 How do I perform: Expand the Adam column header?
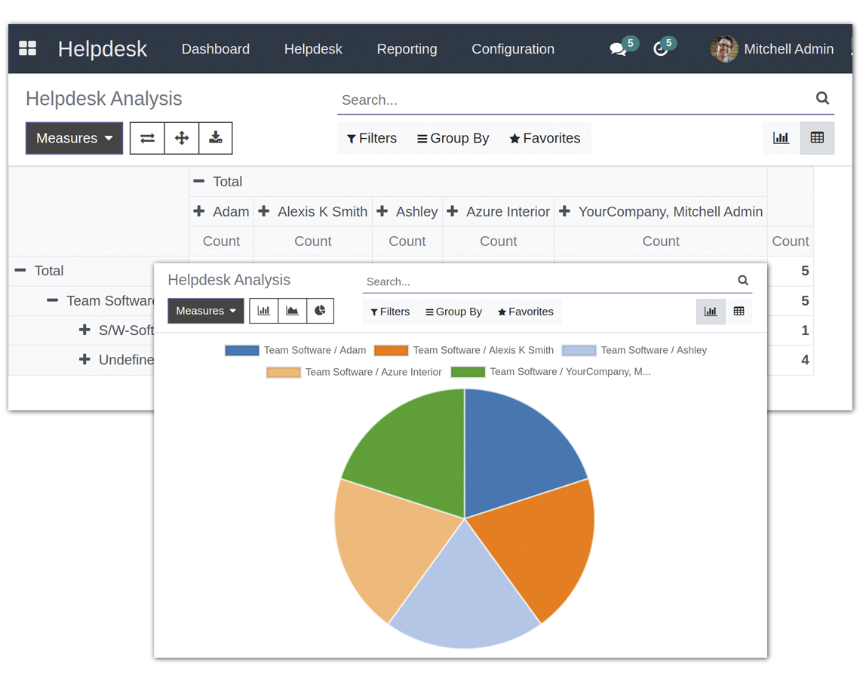[221, 212]
